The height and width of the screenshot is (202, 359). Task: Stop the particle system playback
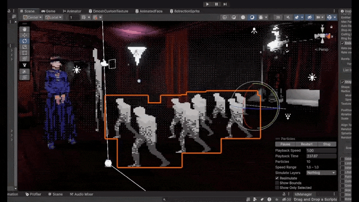pos(327,145)
